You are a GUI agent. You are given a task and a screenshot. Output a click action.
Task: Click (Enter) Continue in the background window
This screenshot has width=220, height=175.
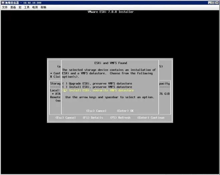pos(151,118)
